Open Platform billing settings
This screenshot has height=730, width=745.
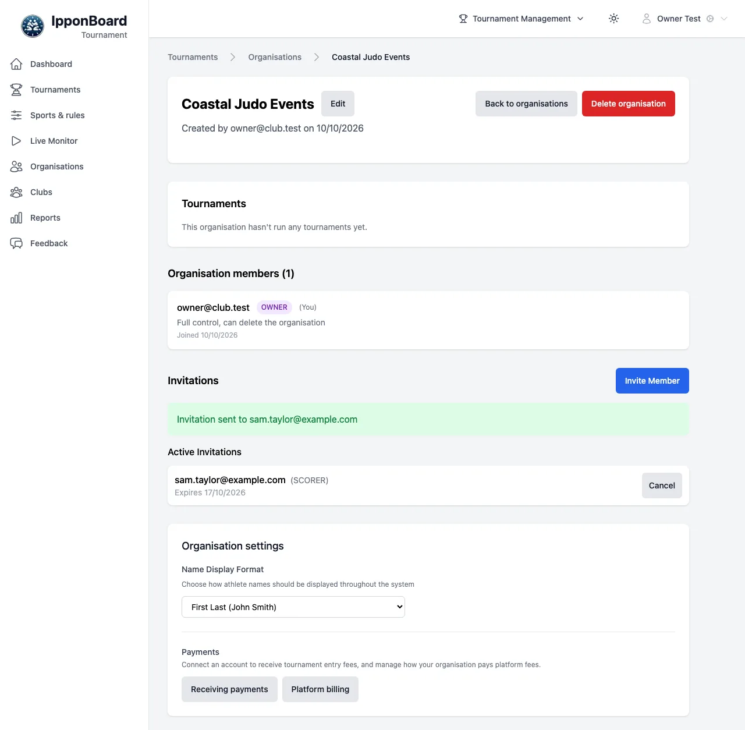point(320,689)
